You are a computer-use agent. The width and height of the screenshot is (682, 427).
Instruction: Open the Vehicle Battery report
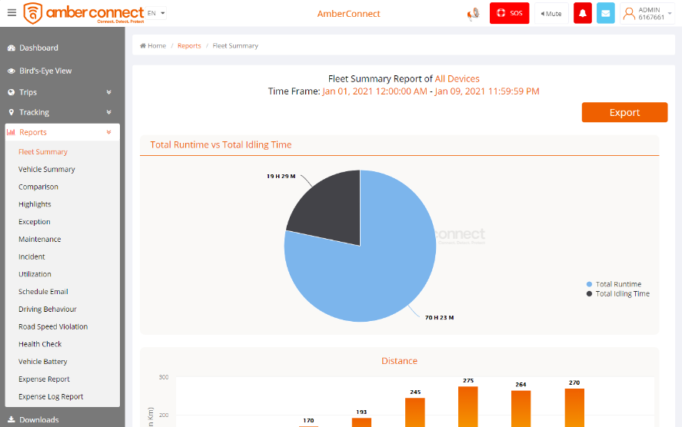tap(42, 362)
